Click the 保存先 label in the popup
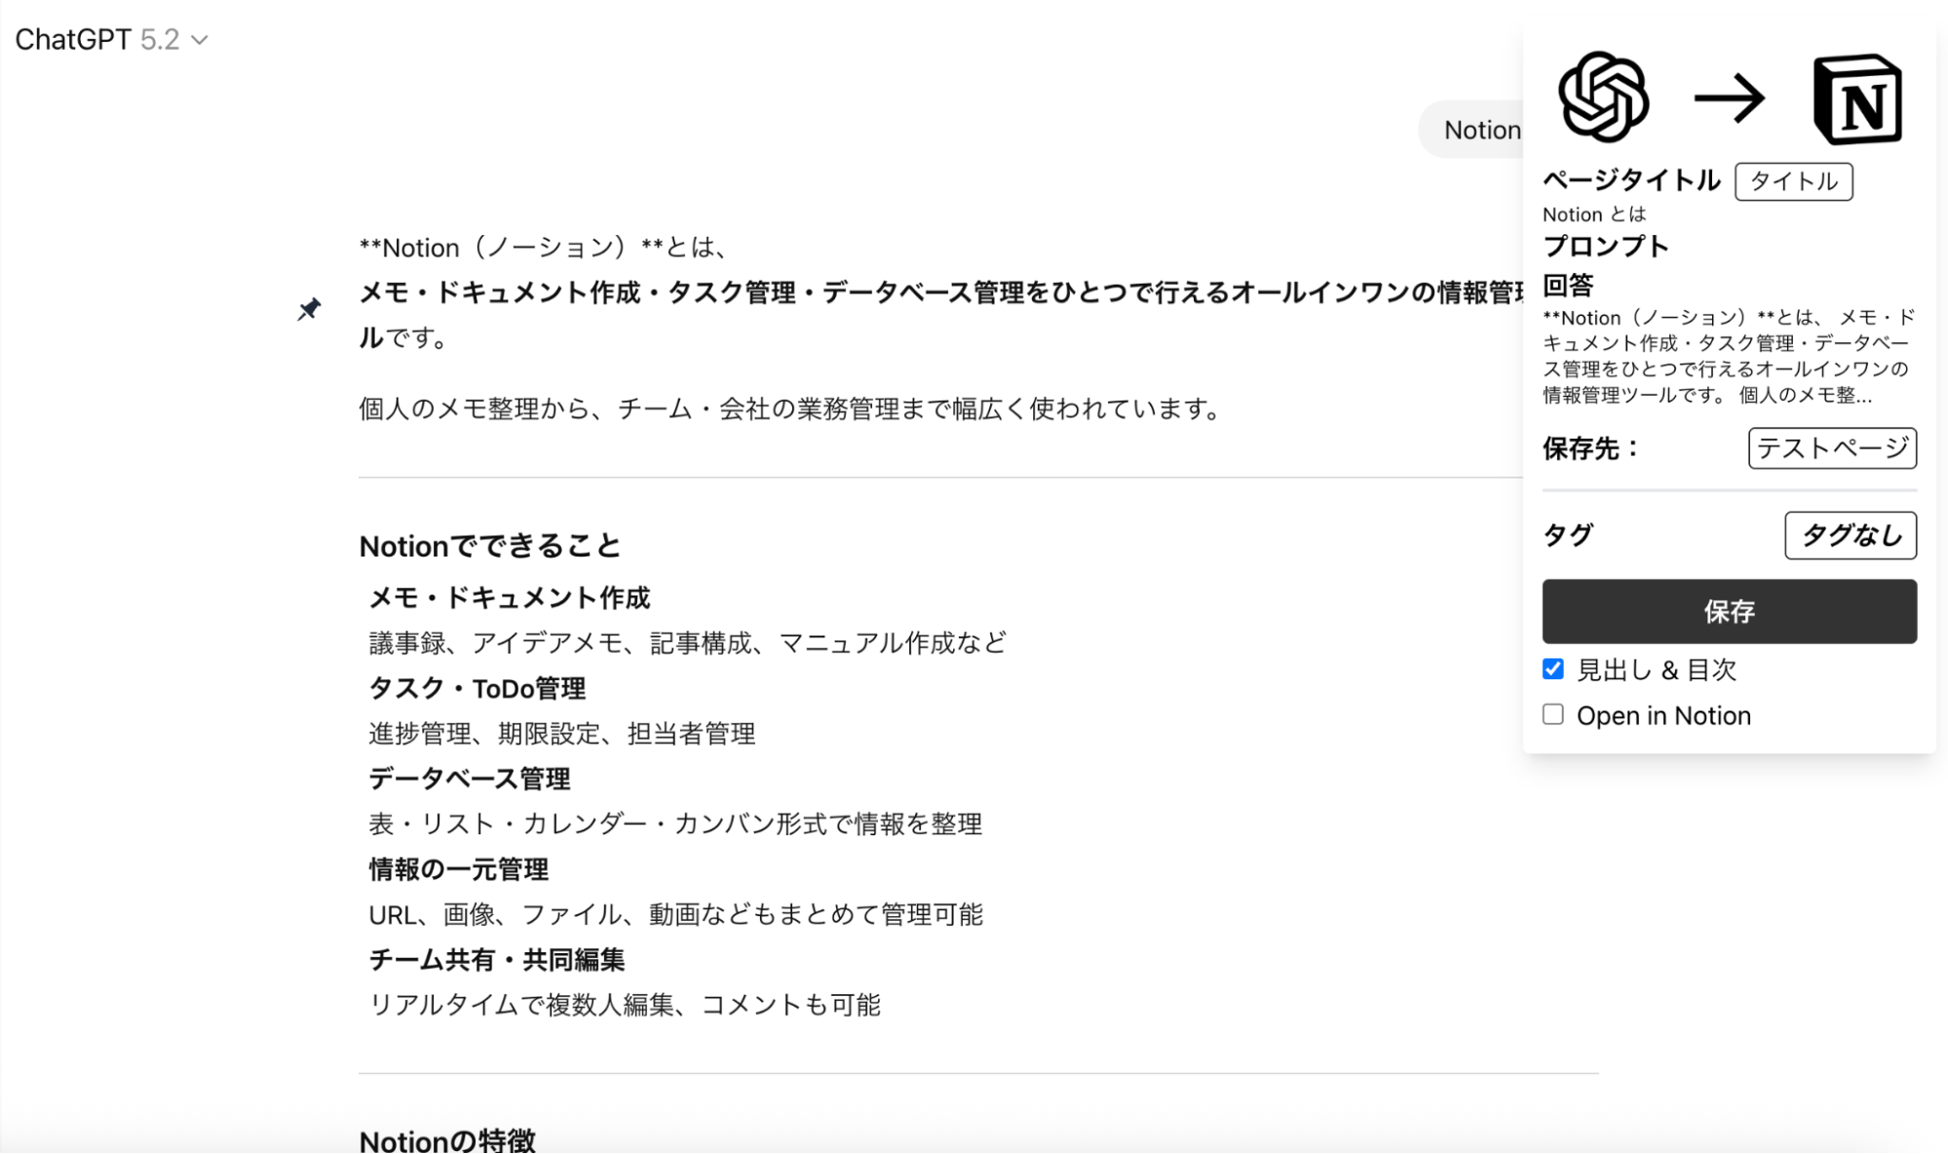This screenshot has width=1948, height=1154. click(1588, 448)
